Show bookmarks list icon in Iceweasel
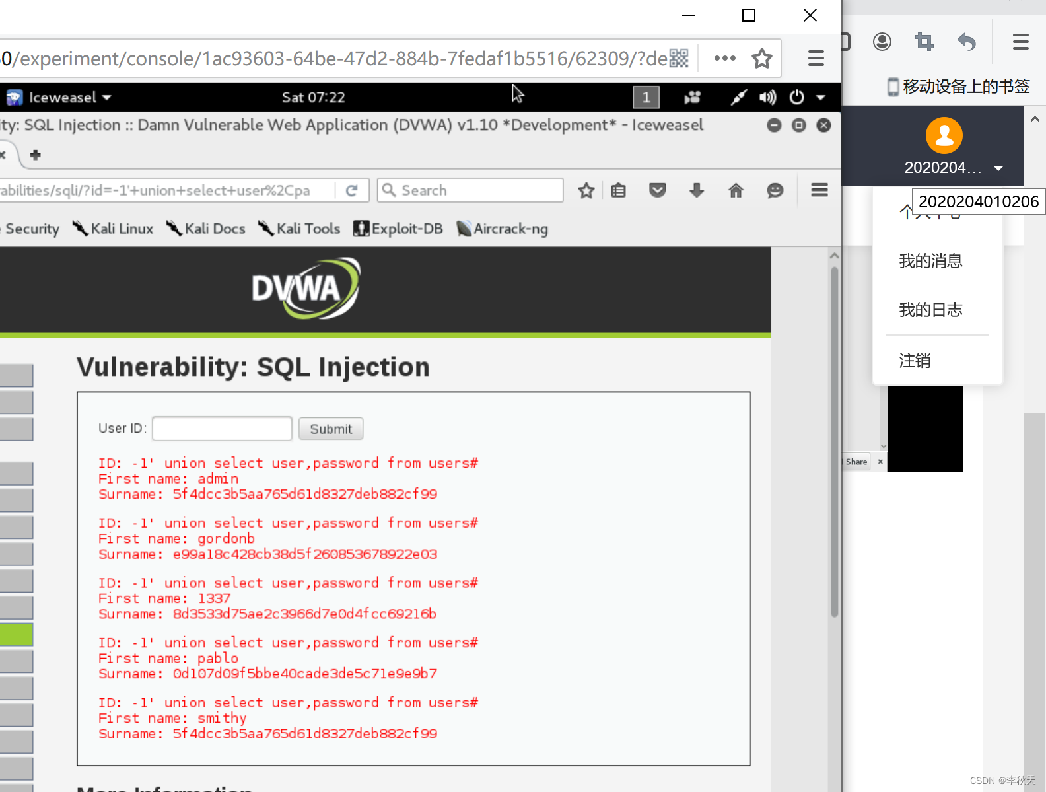This screenshot has height=792, width=1046. [x=618, y=190]
